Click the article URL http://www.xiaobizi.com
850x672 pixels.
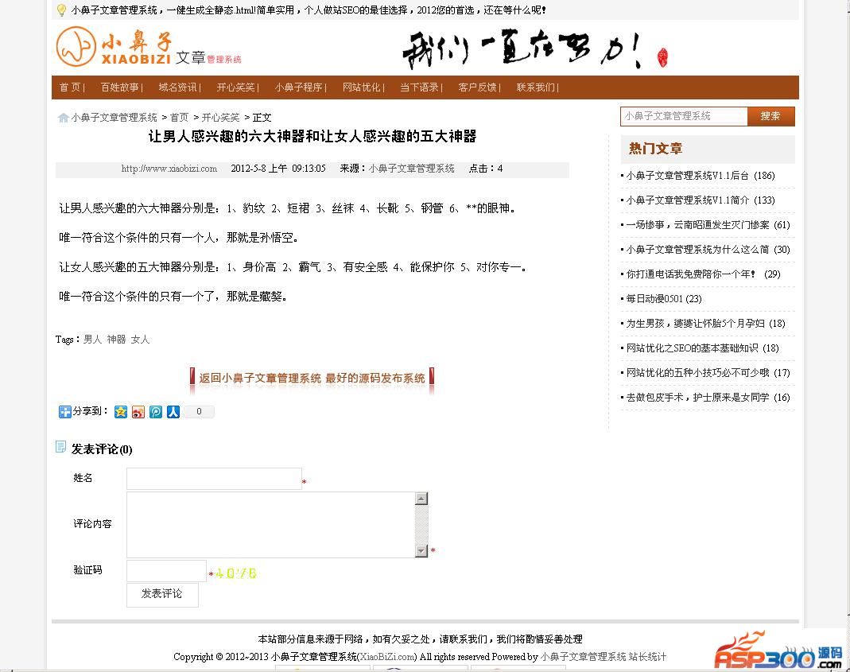[x=169, y=169]
